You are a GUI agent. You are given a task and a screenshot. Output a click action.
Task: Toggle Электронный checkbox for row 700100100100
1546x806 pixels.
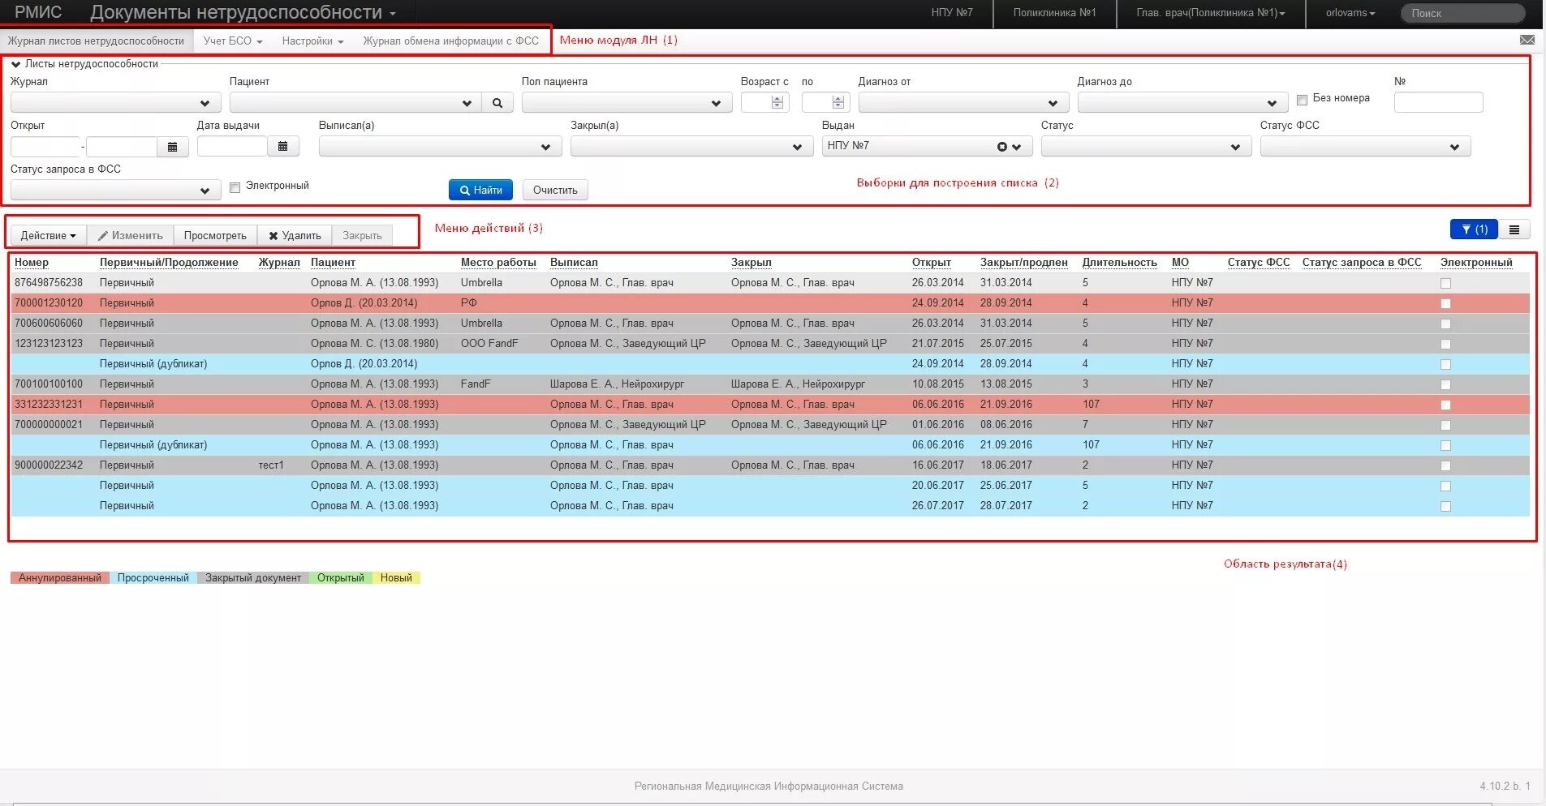tap(1445, 385)
